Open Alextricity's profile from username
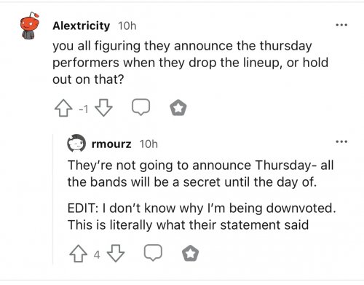 (82, 26)
